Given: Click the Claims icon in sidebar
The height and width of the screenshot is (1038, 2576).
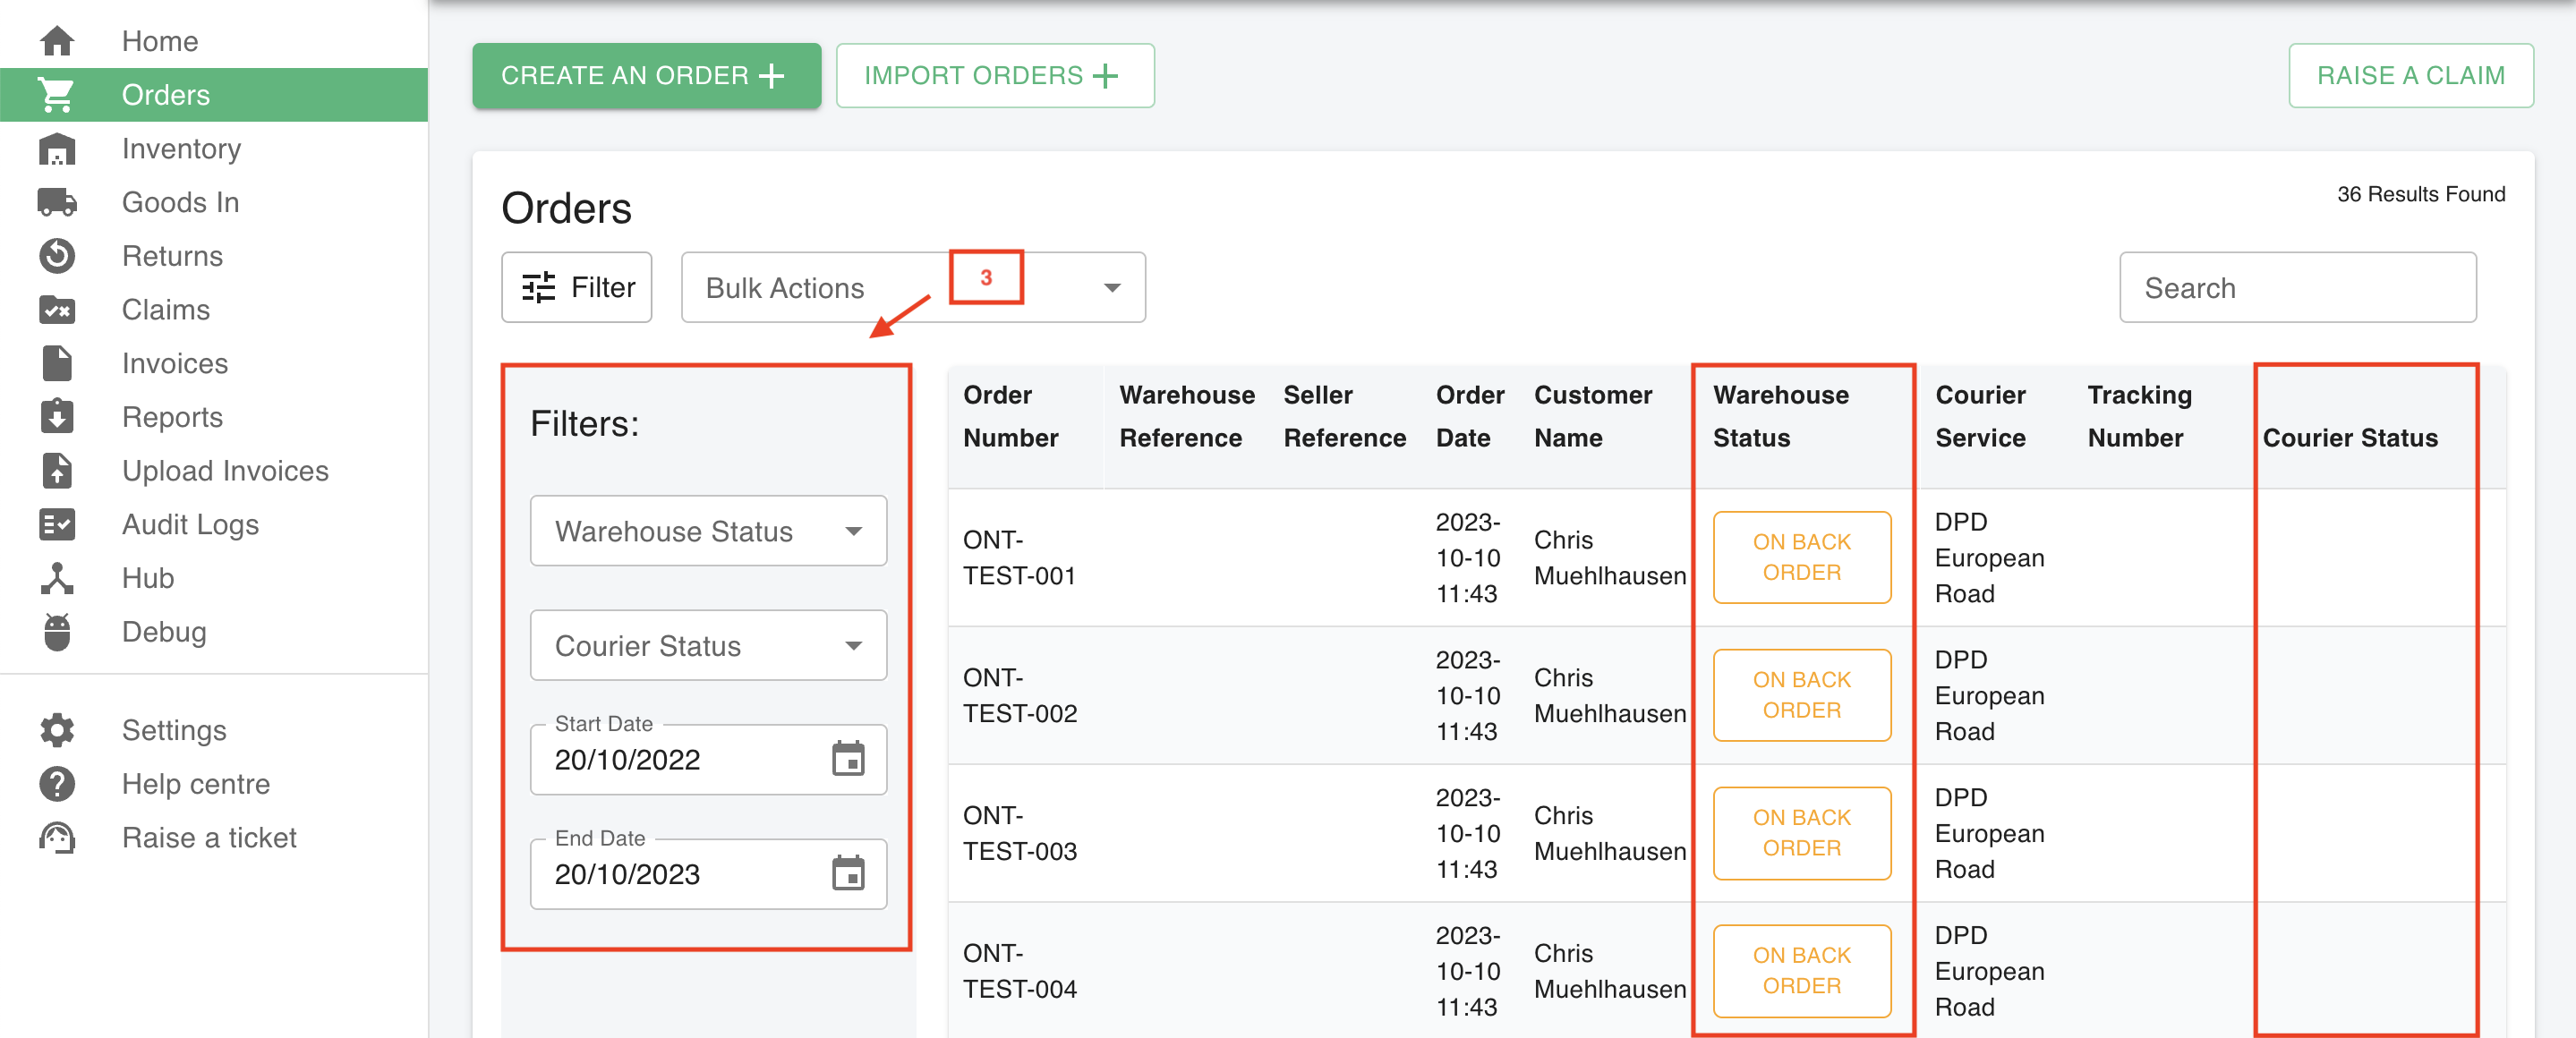Looking at the screenshot, I should tap(57, 310).
